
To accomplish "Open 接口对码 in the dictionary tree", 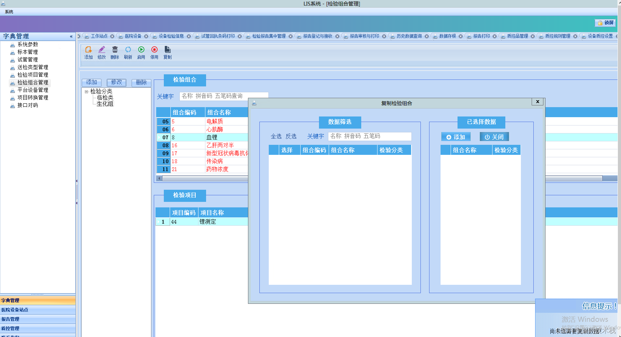I will pos(28,105).
